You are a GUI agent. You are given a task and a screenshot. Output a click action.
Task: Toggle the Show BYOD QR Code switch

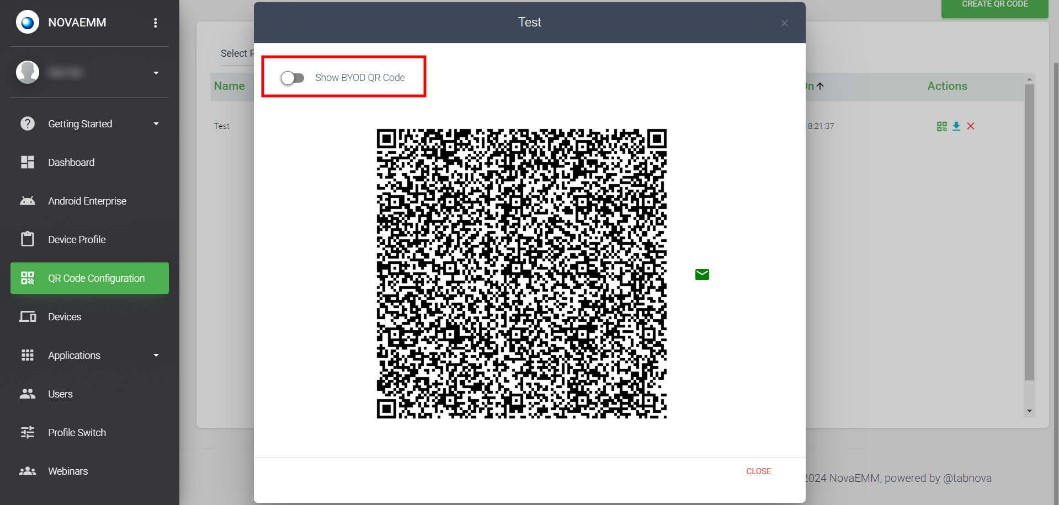[292, 78]
